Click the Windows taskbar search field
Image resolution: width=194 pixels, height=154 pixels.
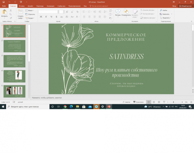[28, 107]
